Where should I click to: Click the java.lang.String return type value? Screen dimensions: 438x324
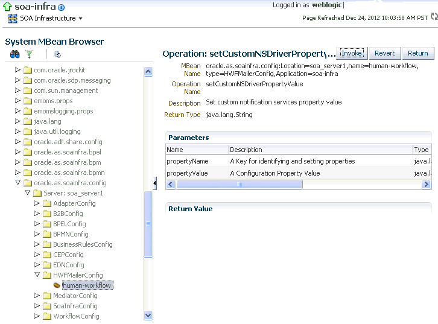[229, 115]
